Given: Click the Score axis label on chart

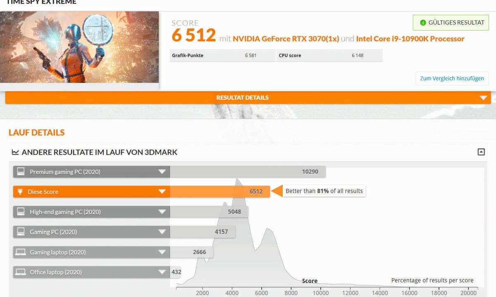Looking at the screenshot, I should pyautogui.click(x=310, y=281).
